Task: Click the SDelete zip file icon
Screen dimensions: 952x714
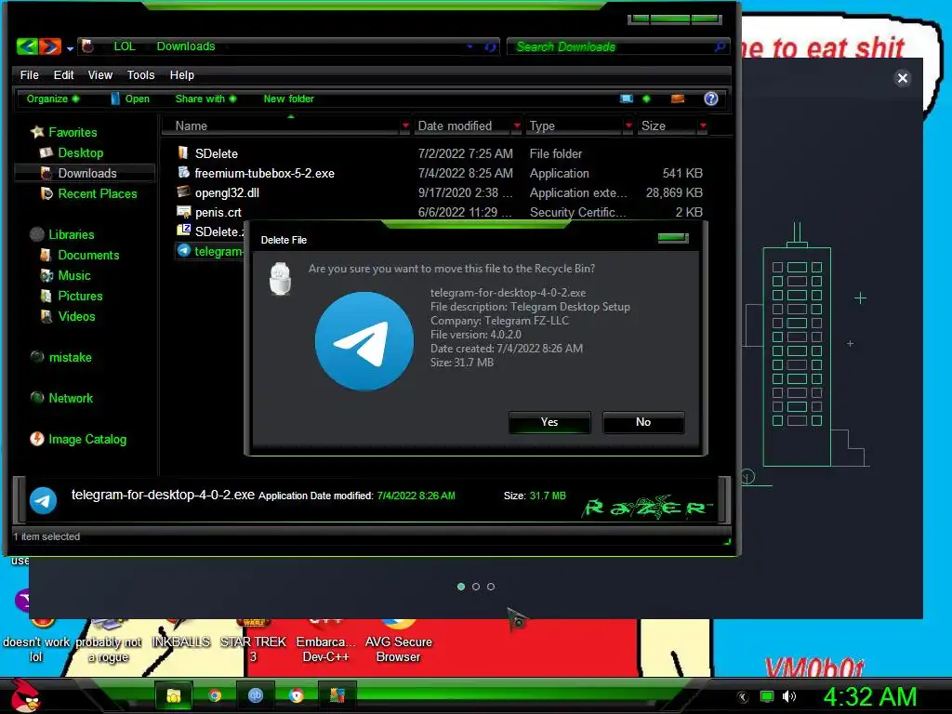Action: click(183, 231)
